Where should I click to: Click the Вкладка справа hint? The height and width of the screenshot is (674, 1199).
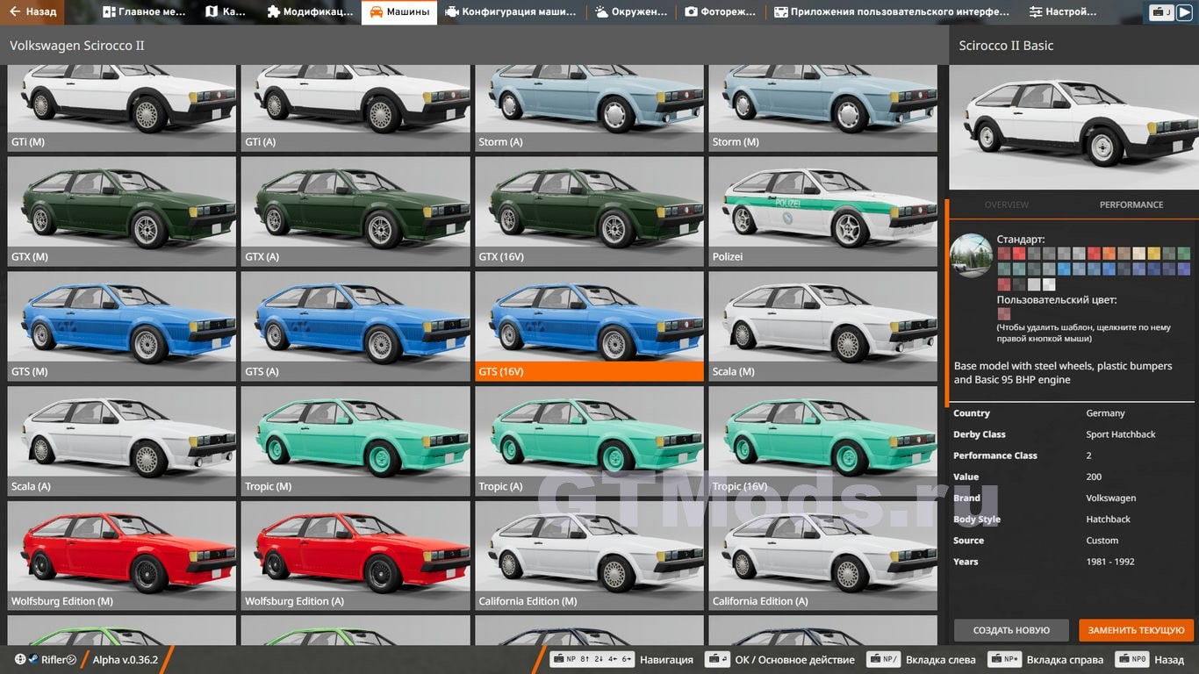pos(1045,660)
